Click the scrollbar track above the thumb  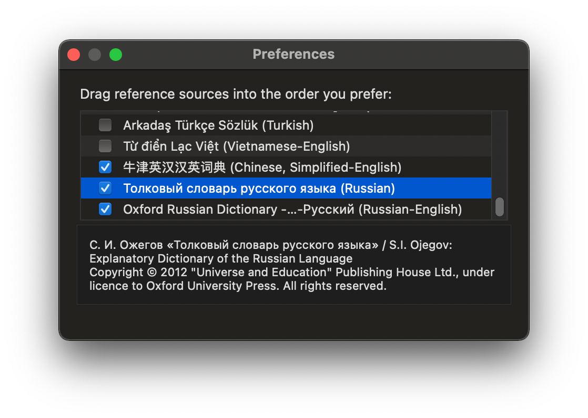tap(499, 152)
